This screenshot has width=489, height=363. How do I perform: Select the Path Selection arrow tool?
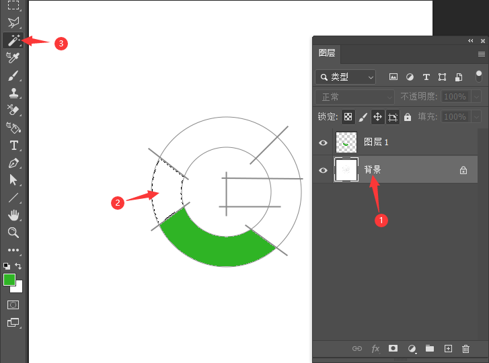click(x=13, y=180)
